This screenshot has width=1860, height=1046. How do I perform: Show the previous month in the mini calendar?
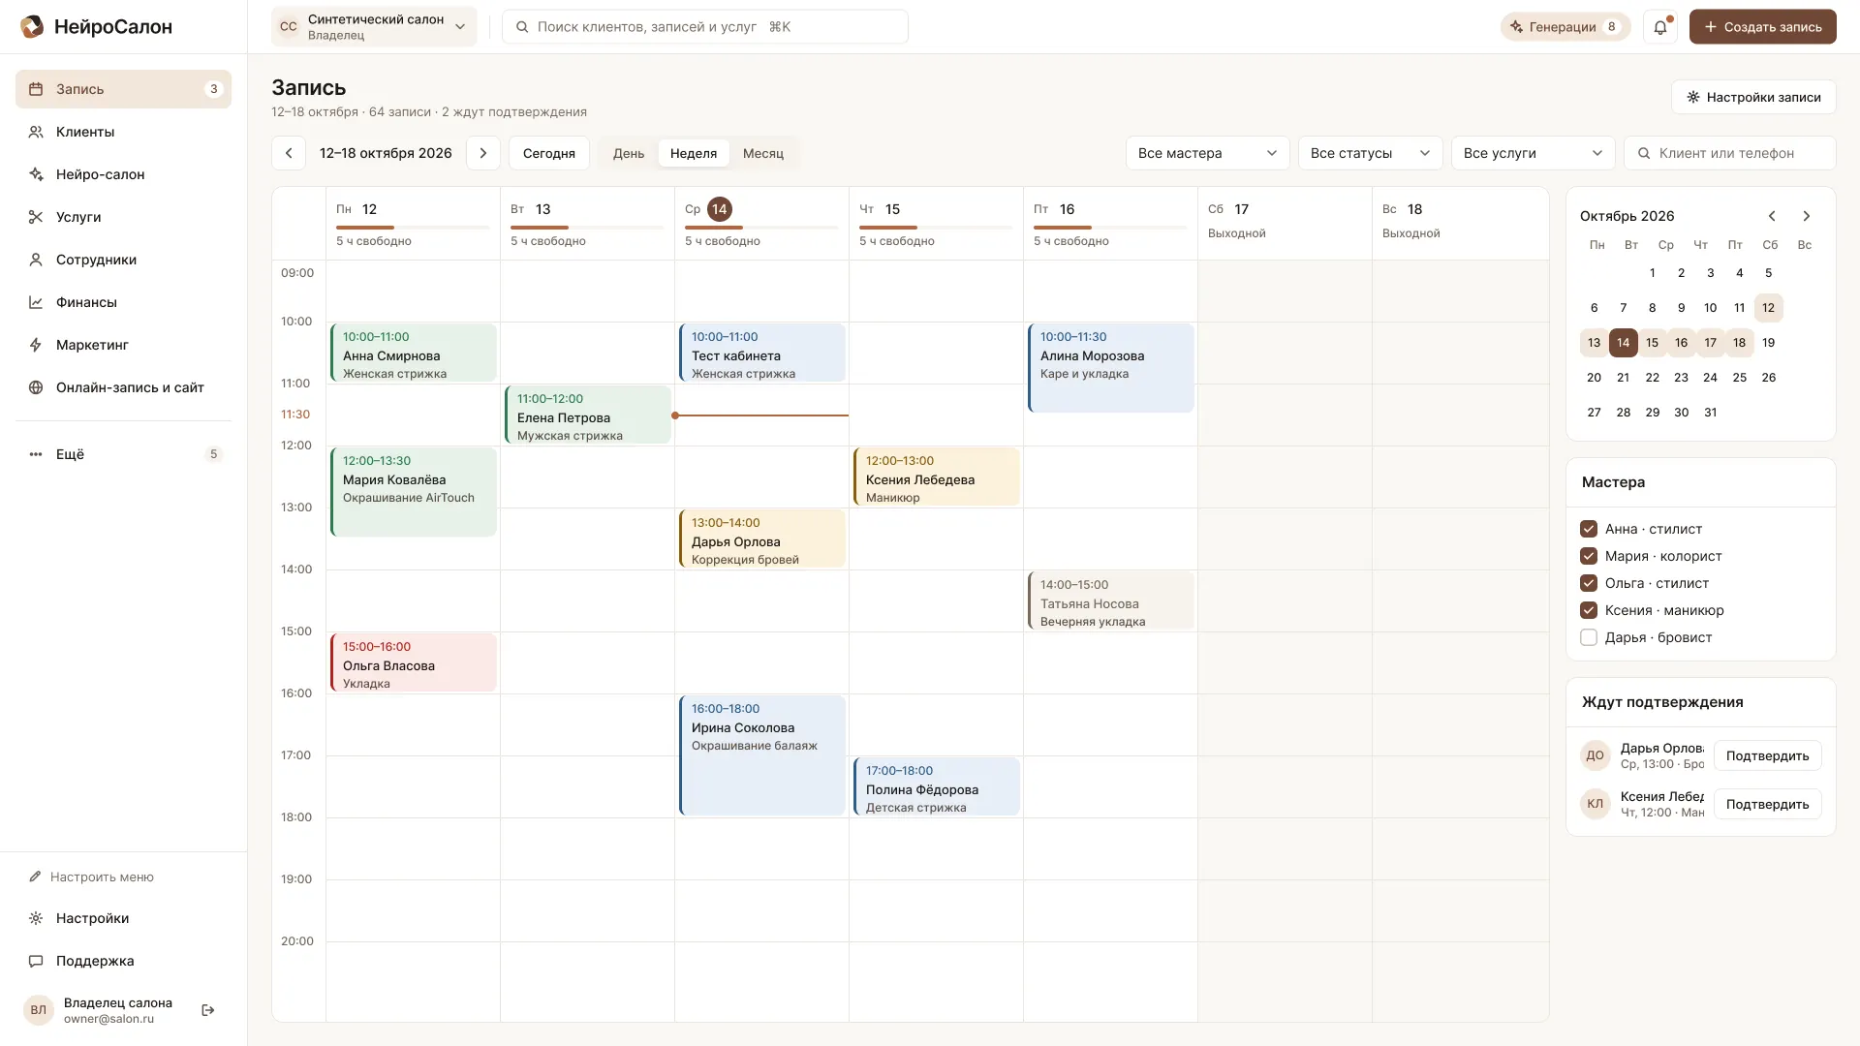tap(1772, 216)
